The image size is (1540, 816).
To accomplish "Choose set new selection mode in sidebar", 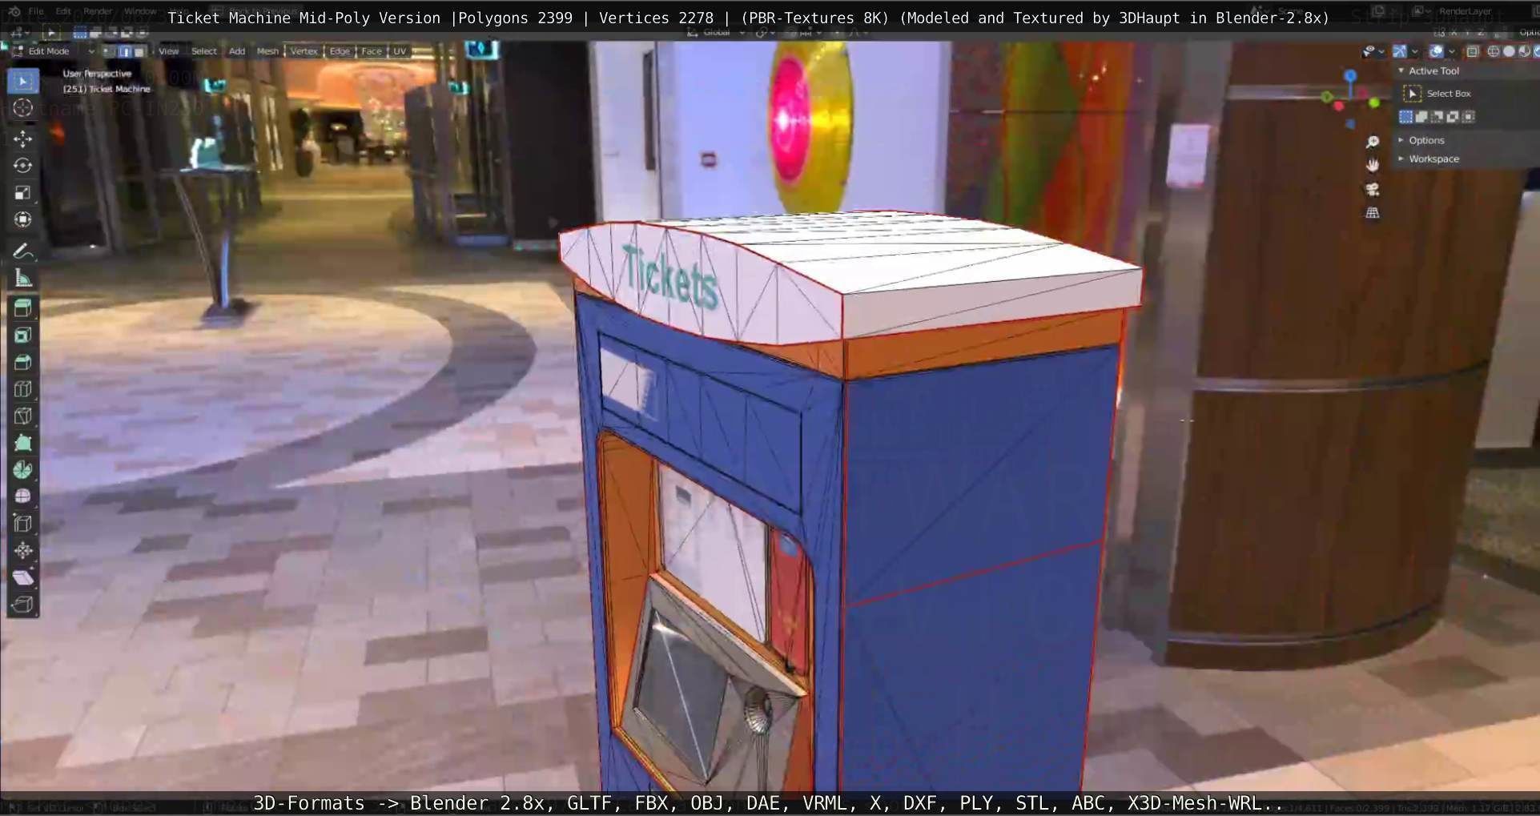I will pos(1405,117).
